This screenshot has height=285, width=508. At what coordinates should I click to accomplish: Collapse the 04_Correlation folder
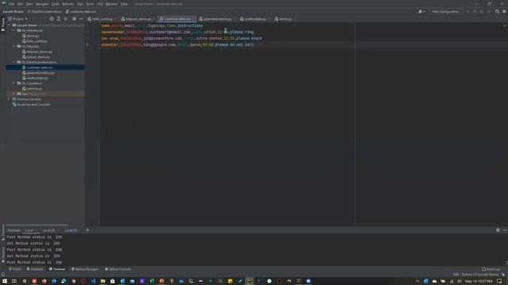click(x=14, y=83)
